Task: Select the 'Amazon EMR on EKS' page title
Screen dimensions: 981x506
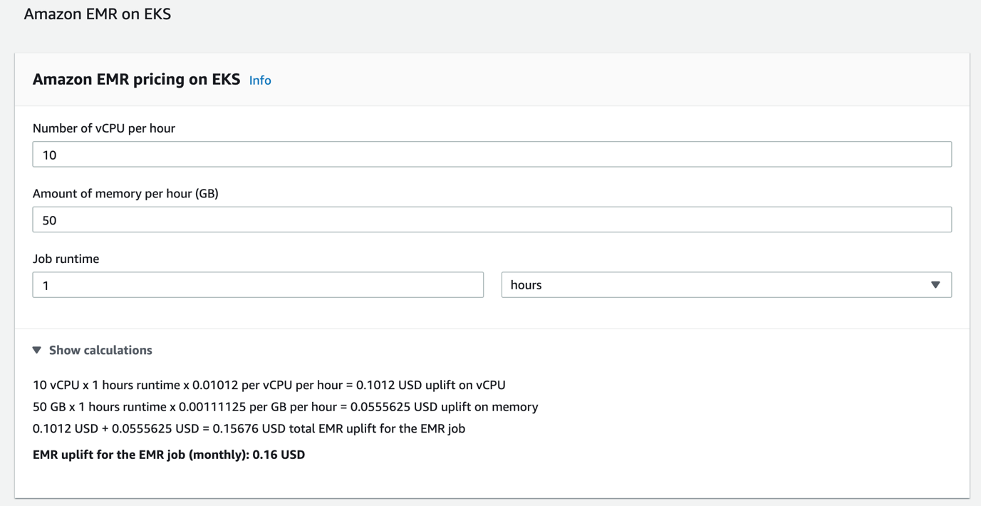Action: click(x=98, y=14)
